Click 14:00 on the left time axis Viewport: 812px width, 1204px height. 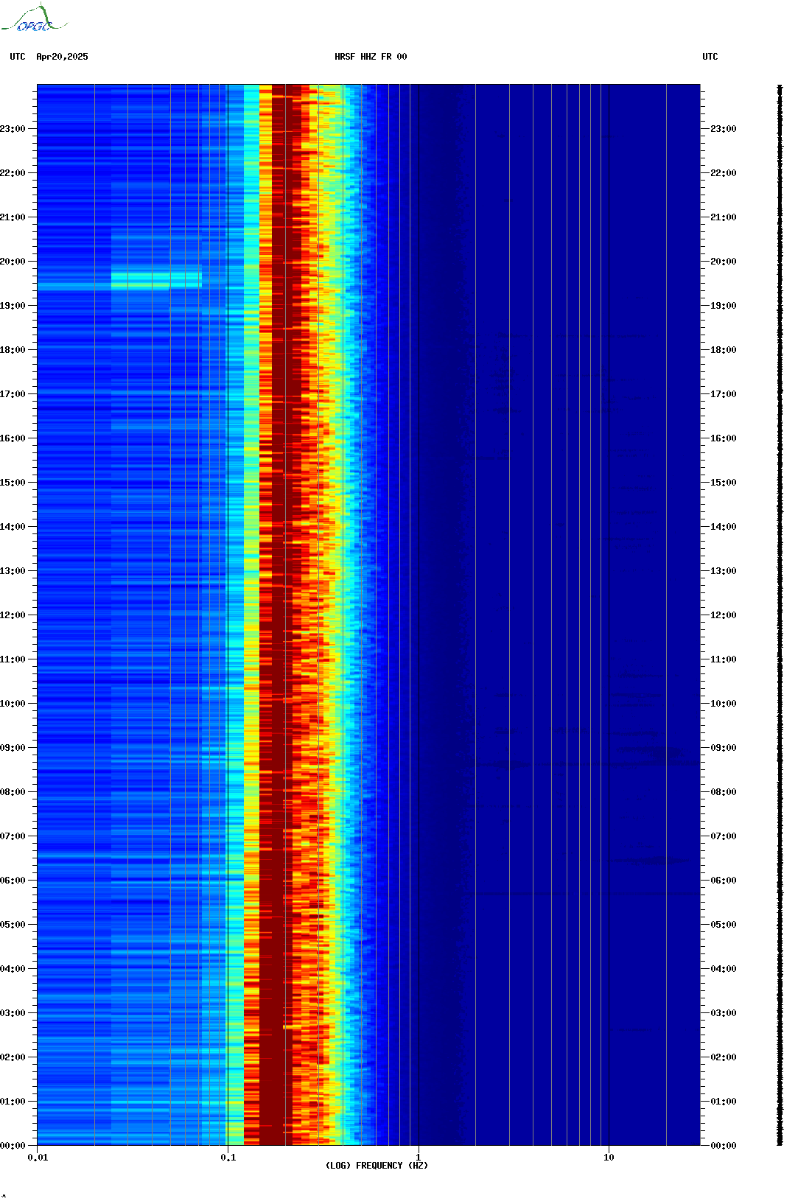tap(13, 527)
